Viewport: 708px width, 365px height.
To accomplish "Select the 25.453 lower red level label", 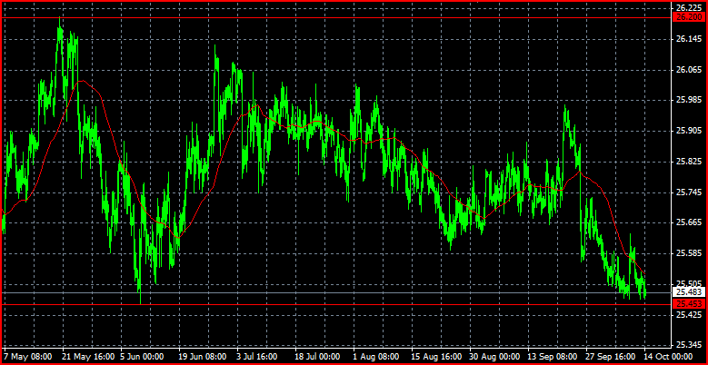I will click(x=687, y=303).
